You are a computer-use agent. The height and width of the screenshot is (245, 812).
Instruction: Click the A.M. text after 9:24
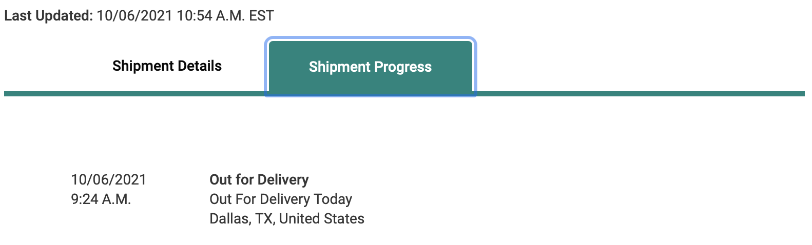coord(116,199)
